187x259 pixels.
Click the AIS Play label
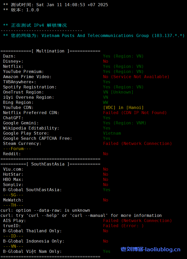14,221
